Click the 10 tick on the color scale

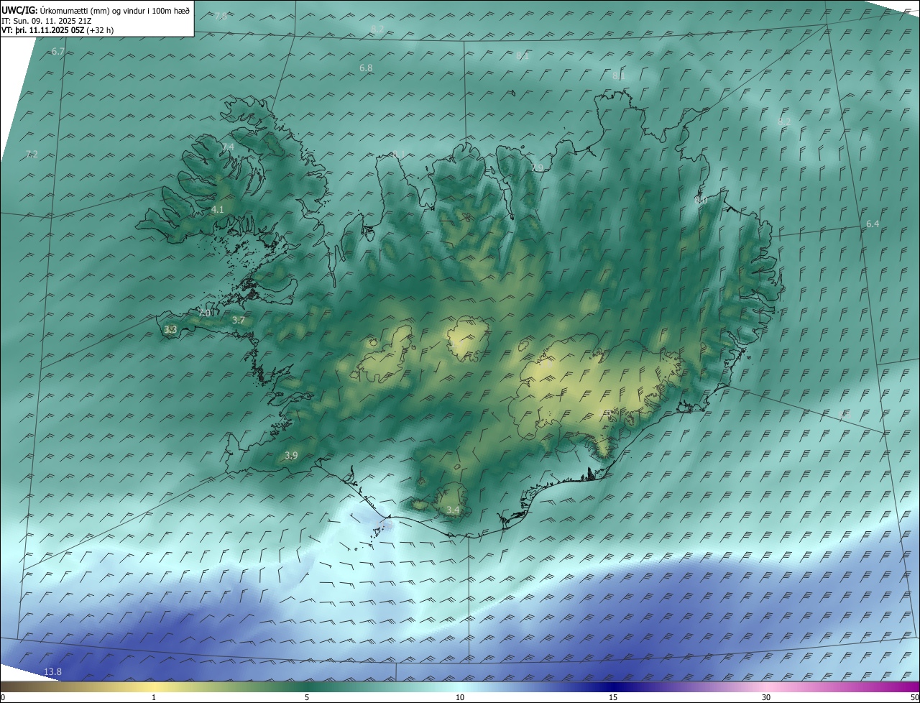[460, 698]
